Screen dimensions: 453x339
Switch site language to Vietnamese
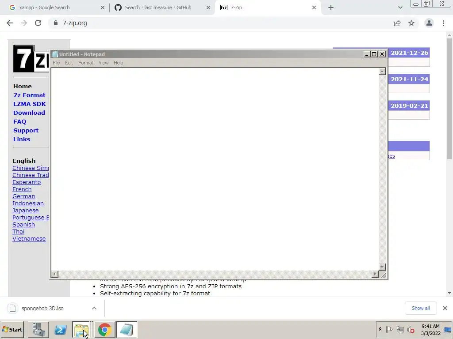pyautogui.click(x=29, y=239)
